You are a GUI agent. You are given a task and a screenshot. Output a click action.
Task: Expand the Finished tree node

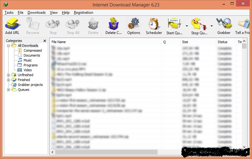[x=8, y=80]
